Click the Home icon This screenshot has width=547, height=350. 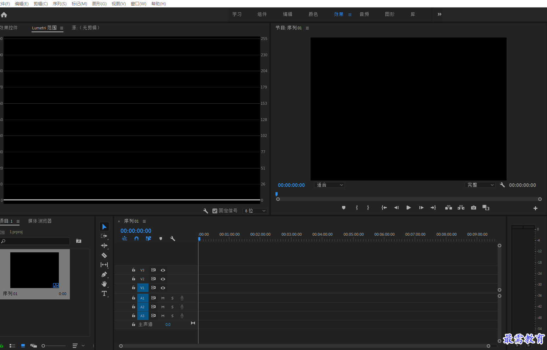[4, 15]
